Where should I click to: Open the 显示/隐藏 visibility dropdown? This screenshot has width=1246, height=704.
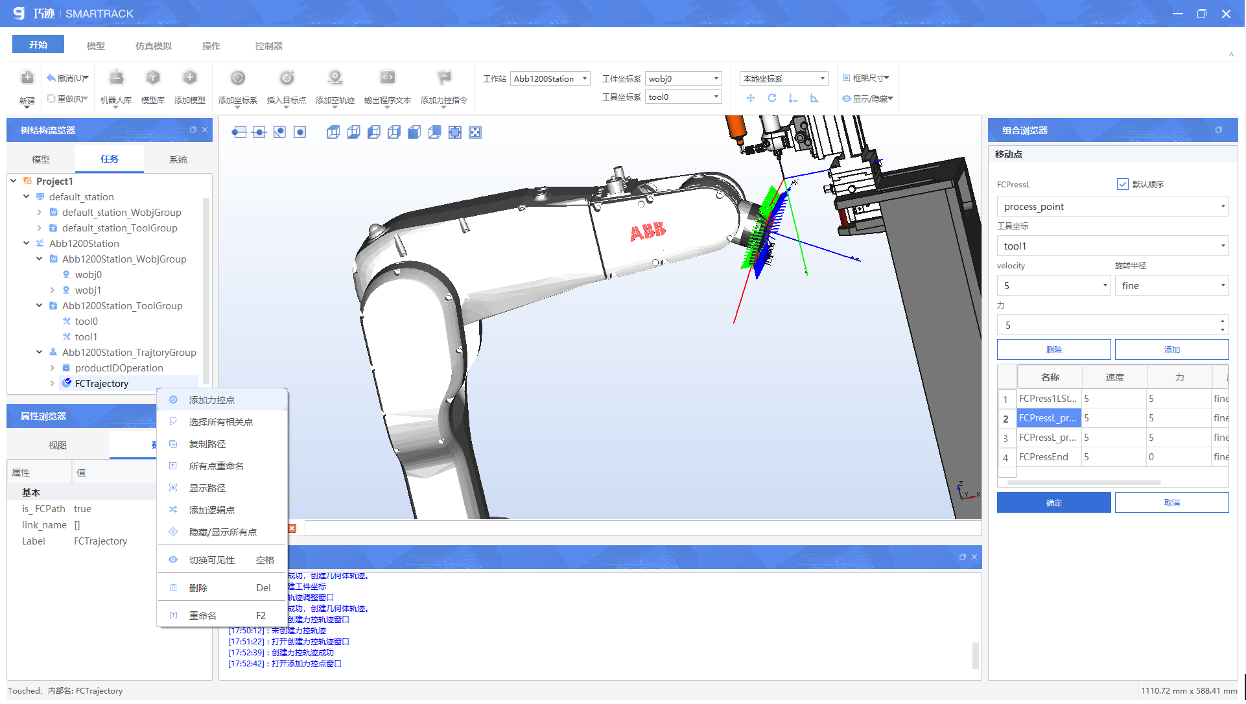(x=867, y=99)
